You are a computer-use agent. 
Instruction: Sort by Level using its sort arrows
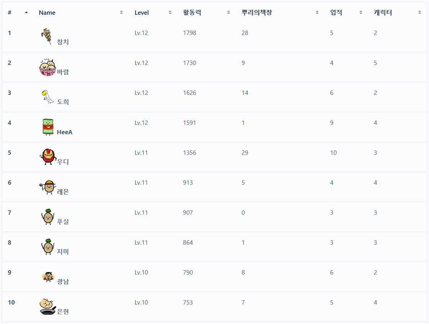tap(170, 13)
